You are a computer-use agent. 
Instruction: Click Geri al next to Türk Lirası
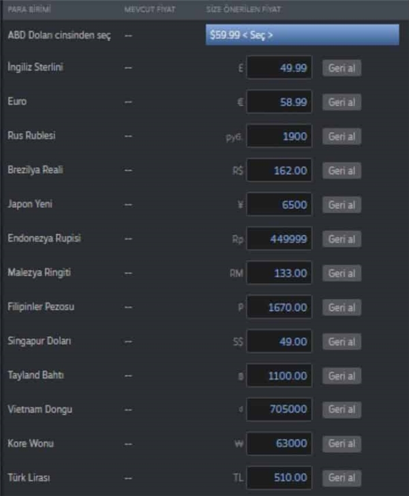point(342,477)
